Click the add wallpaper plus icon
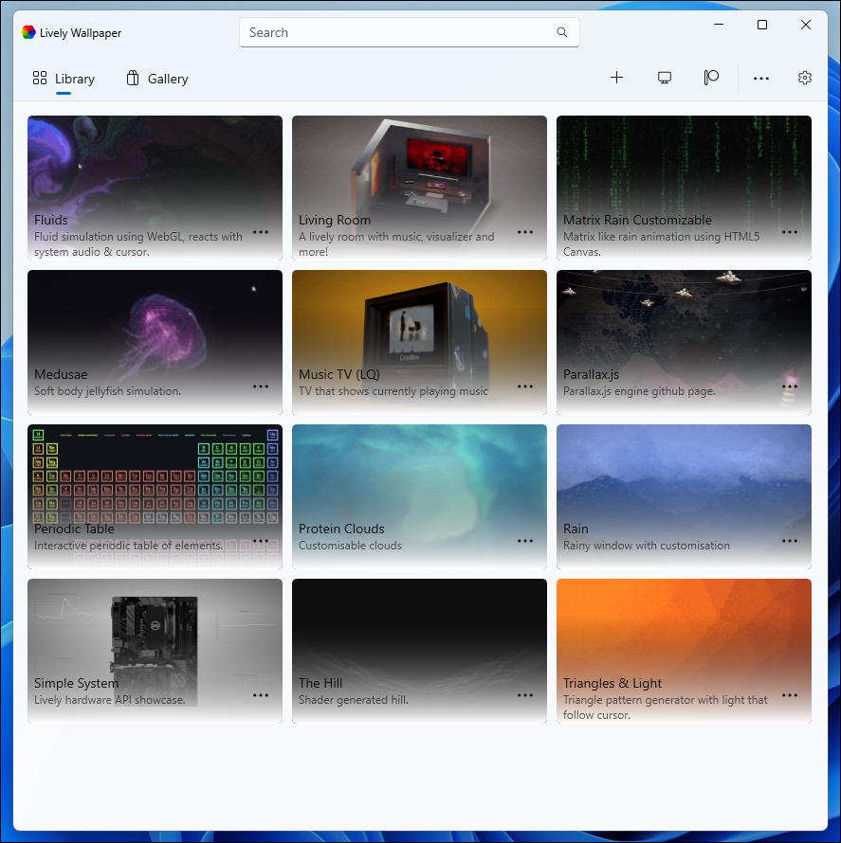The width and height of the screenshot is (841, 843). [617, 78]
